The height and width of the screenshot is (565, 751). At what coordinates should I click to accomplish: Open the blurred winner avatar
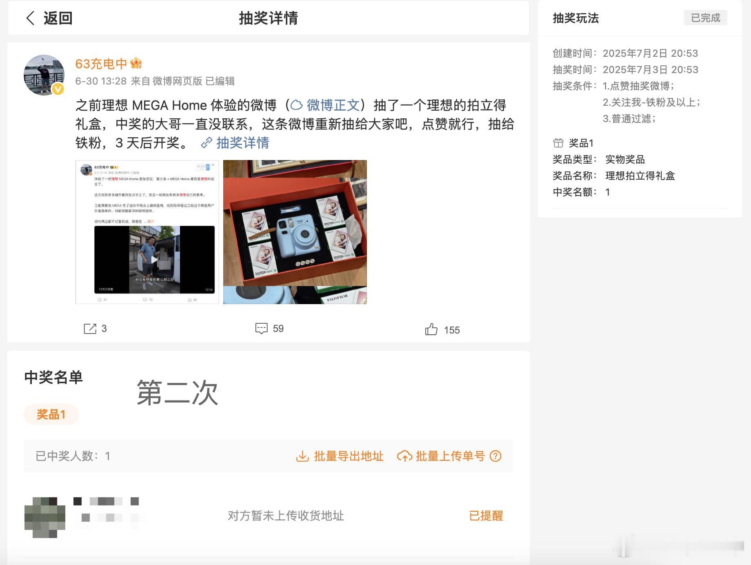(x=45, y=518)
